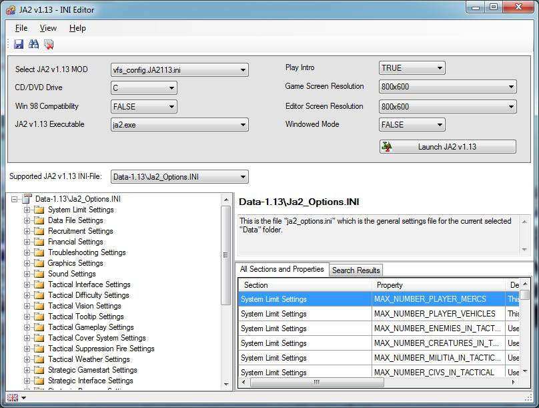The width and height of the screenshot is (539, 408).
Task: Open the View menu
Action: point(48,28)
